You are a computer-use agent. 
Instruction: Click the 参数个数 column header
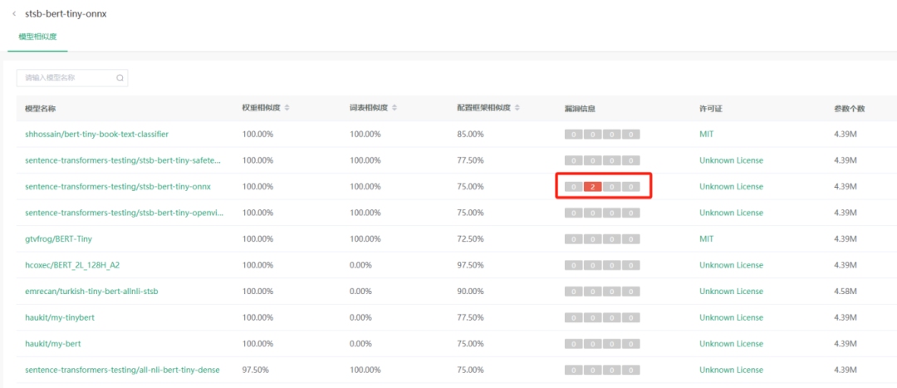[849, 108]
